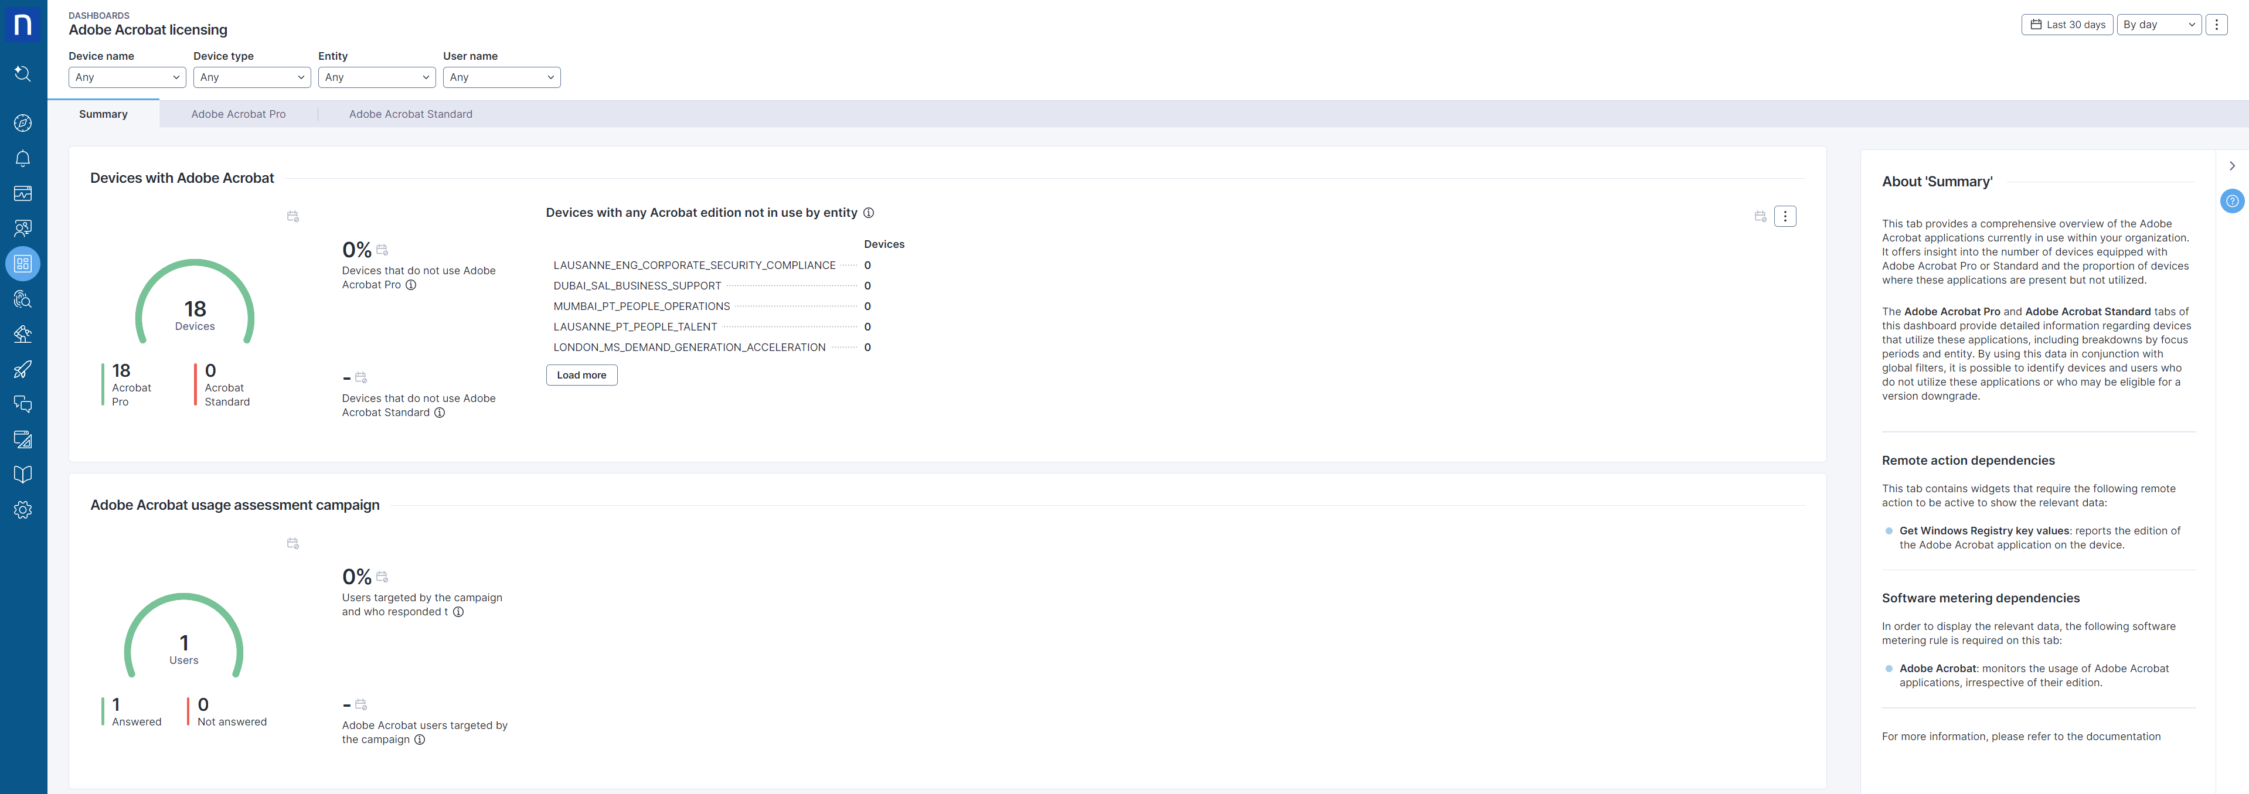Collapse the About Summary side panel chevron
This screenshot has height=794, width=2249.
(x=2231, y=166)
